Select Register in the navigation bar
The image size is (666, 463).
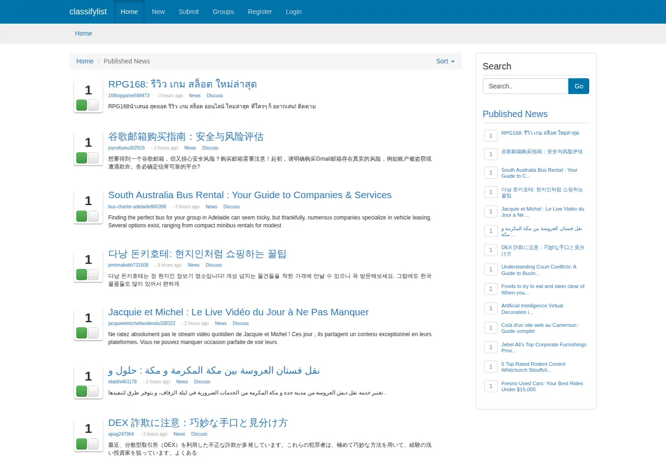pyautogui.click(x=260, y=12)
